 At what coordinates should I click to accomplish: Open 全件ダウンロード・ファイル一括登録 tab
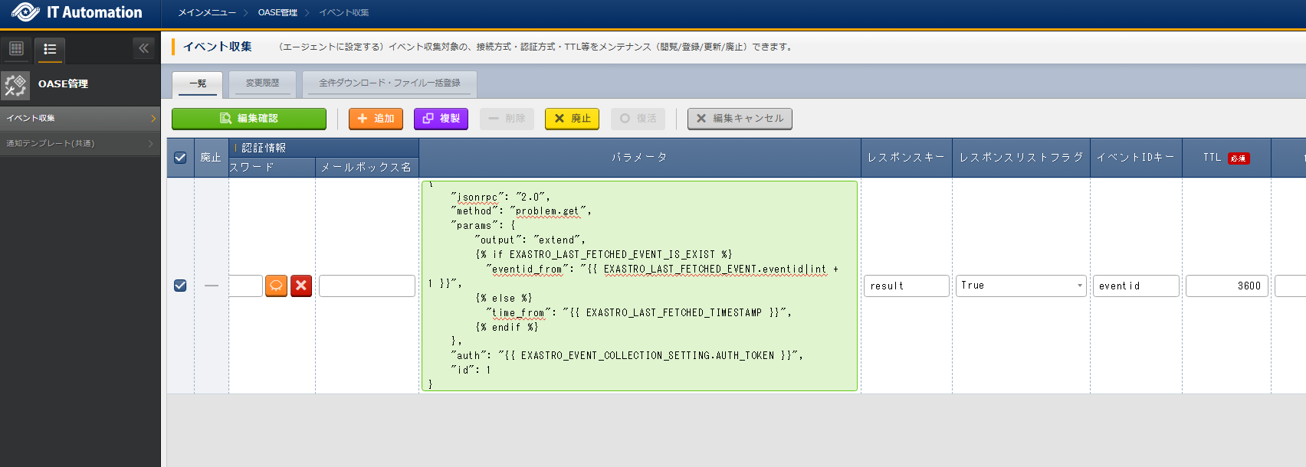(x=389, y=83)
